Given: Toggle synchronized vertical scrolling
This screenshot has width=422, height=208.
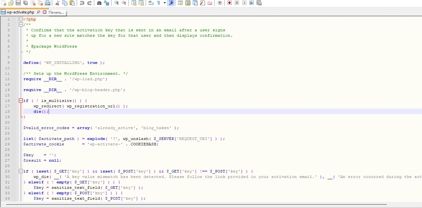Looking at the screenshot, I should (134, 3).
